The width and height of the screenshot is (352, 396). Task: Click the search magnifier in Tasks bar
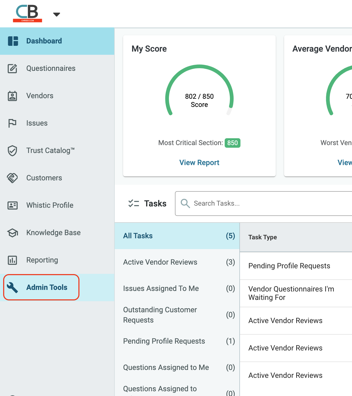click(185, 203)
